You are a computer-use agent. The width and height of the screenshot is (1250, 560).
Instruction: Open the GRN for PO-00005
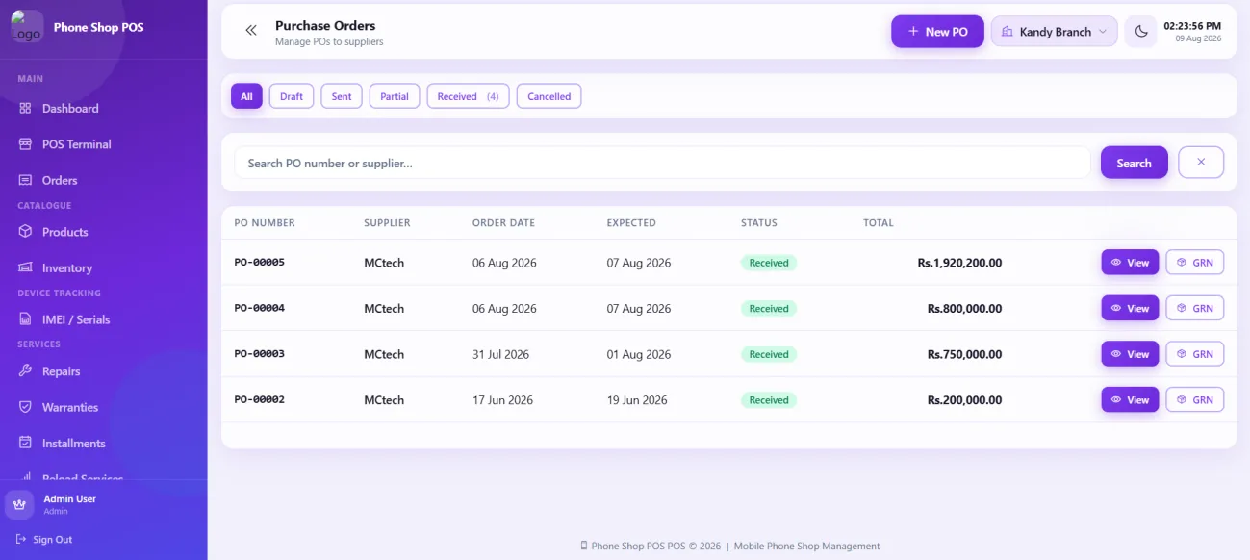pos(1195,263)
